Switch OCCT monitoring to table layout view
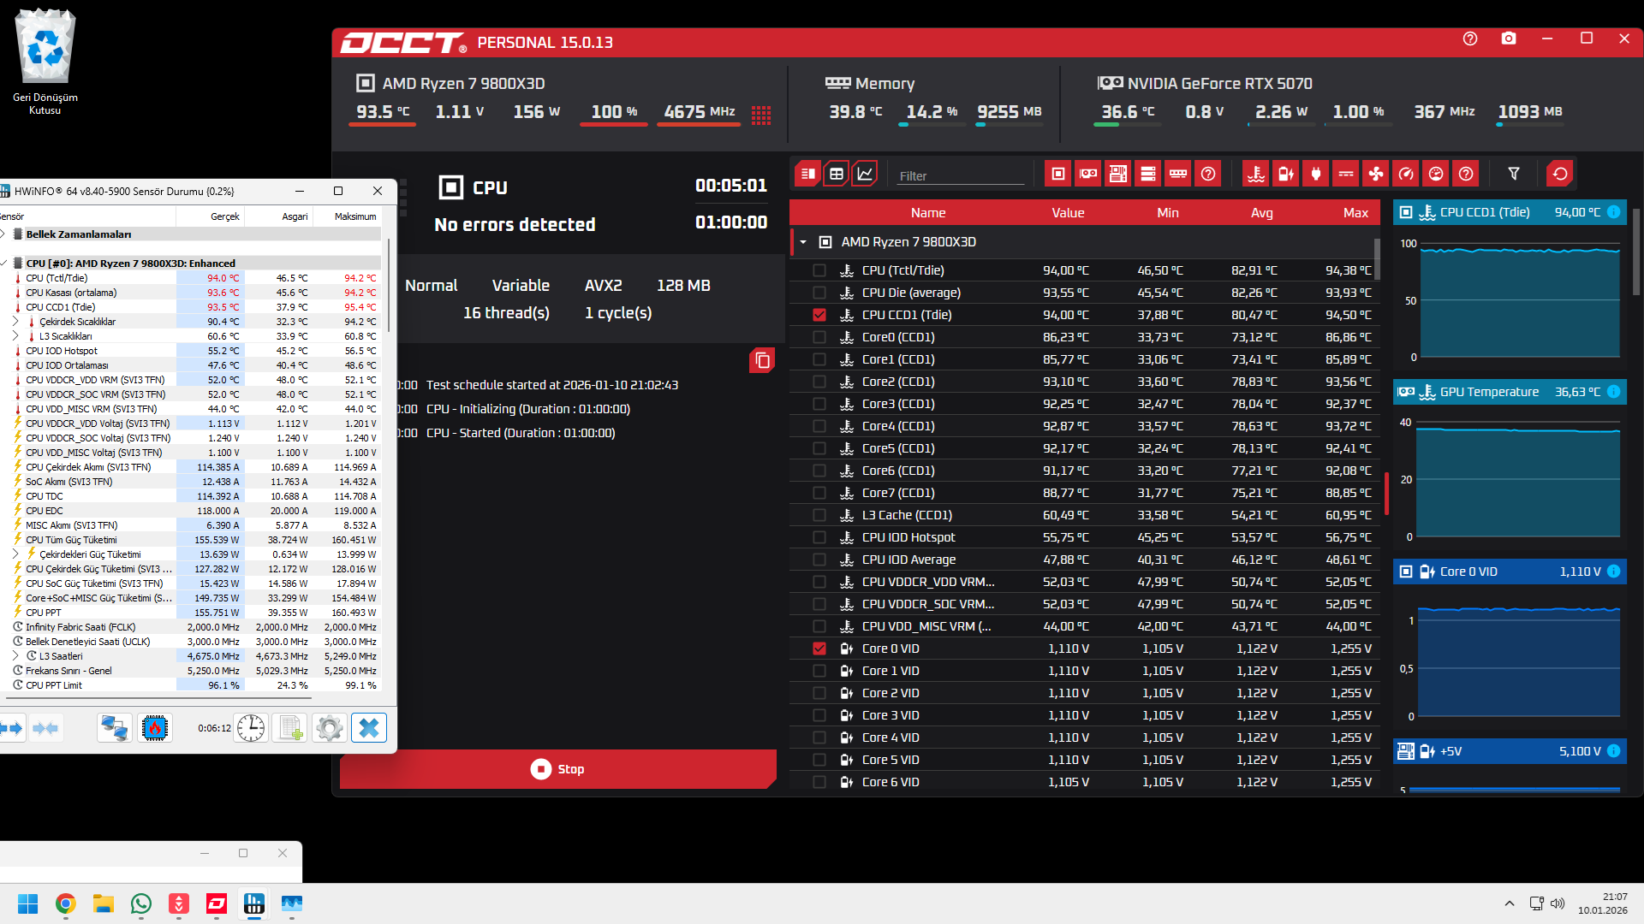The height and width of the screenshot is (924, 1644). 837,174
